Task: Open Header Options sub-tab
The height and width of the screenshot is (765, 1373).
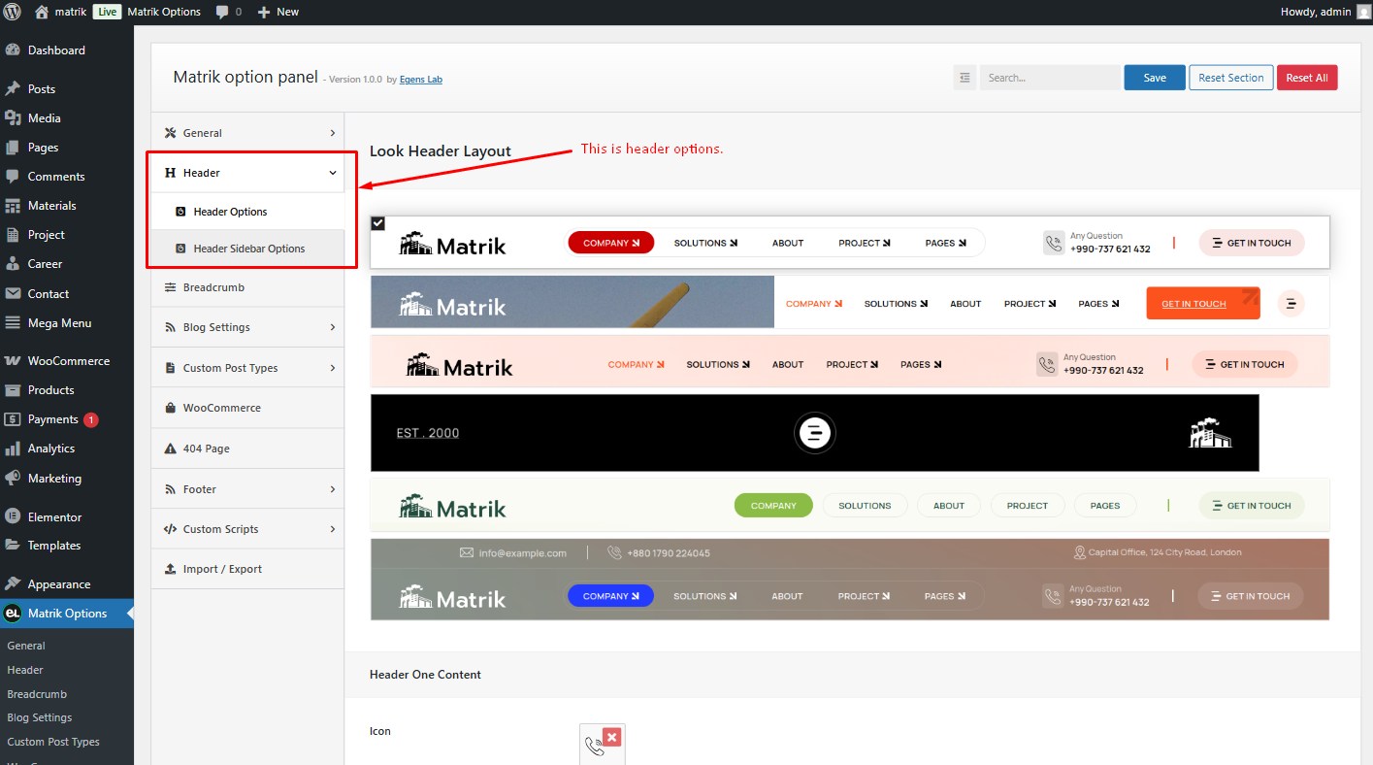Action: [x=247, y=212]
